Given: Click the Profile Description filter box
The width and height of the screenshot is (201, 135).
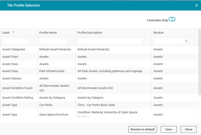Looking at the screenshot, I should click(x=110, y=41).
